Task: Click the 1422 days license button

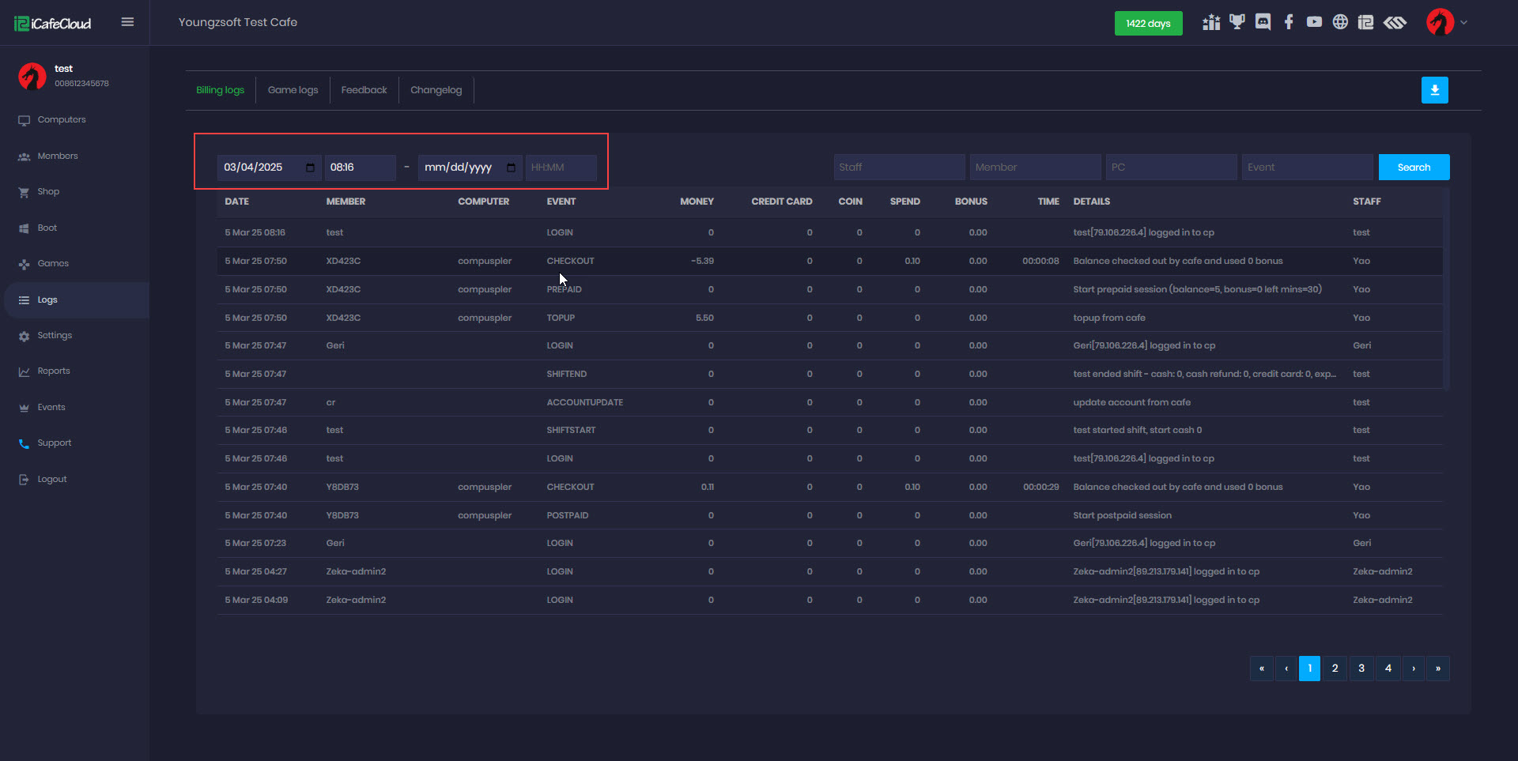Action: click(1148, 24)
